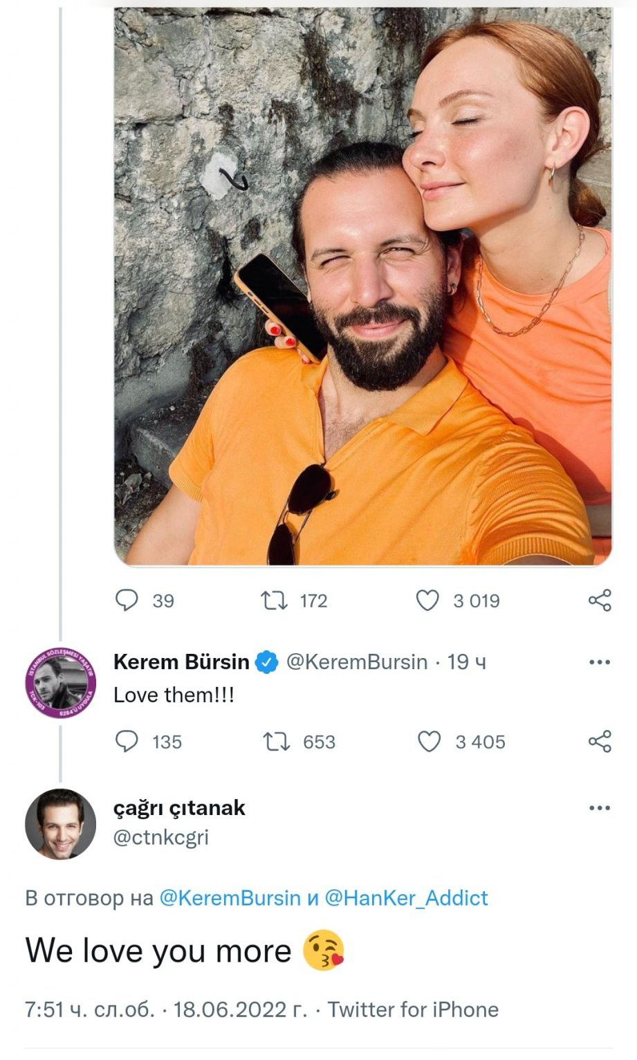Reply to the tweet with 39 comments
Image resolution: width=637 pixels, height=1060 pixels.
[127, 600]
